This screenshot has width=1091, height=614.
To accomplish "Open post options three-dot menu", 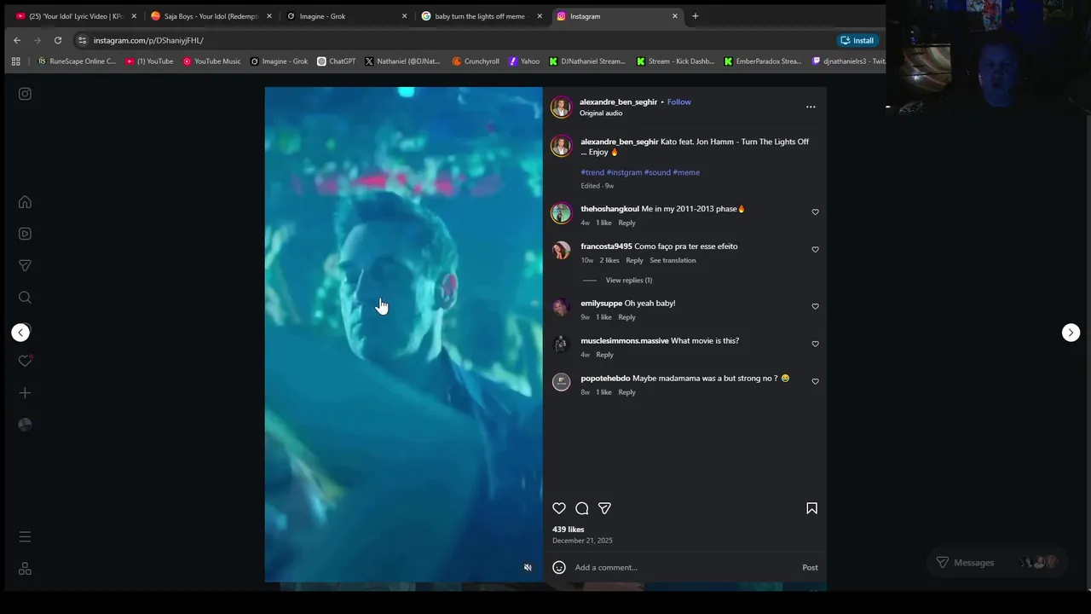I will (811, 107).
